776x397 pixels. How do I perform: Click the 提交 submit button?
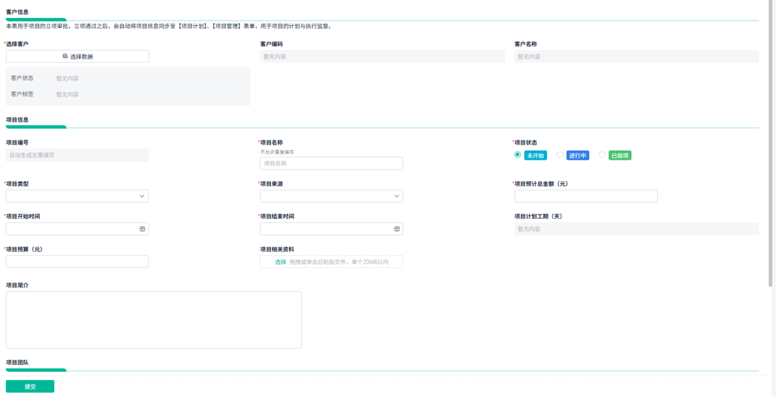coord(30,386)
